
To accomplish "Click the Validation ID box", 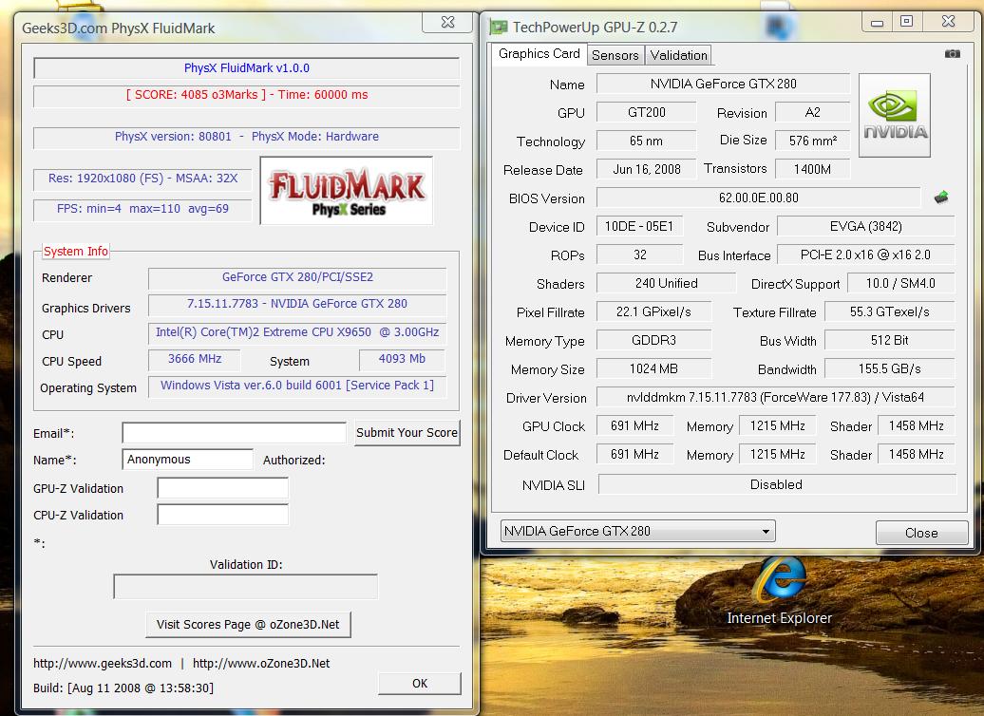I will pos(245,587).
